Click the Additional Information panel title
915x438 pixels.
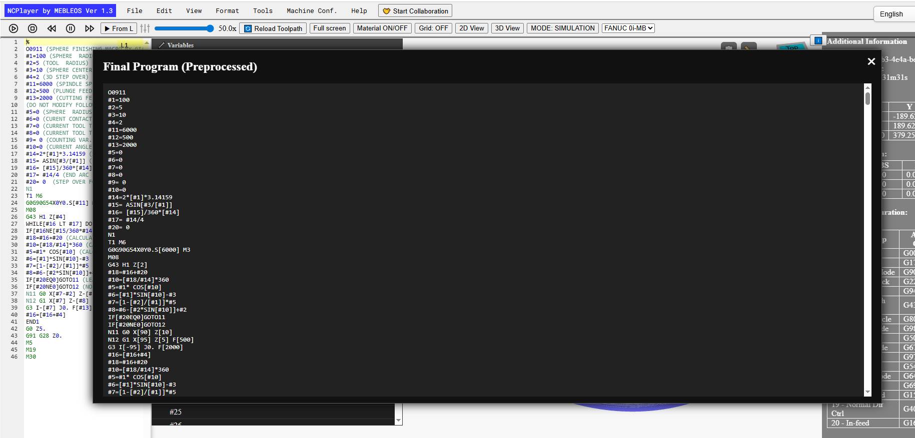point(866,41)
